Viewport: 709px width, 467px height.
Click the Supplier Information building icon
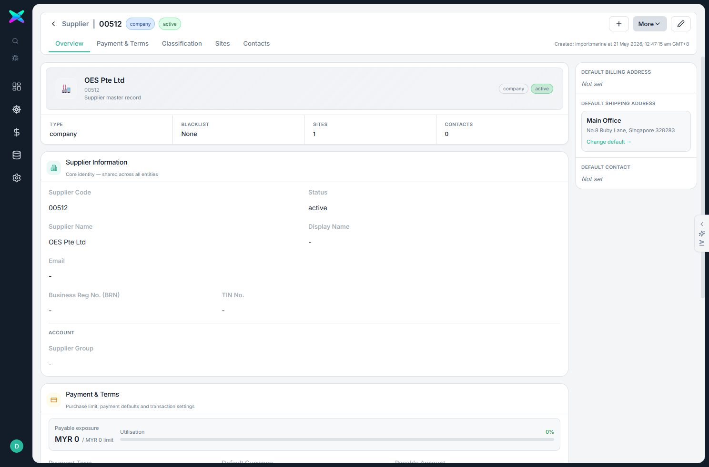coord(54,168)
